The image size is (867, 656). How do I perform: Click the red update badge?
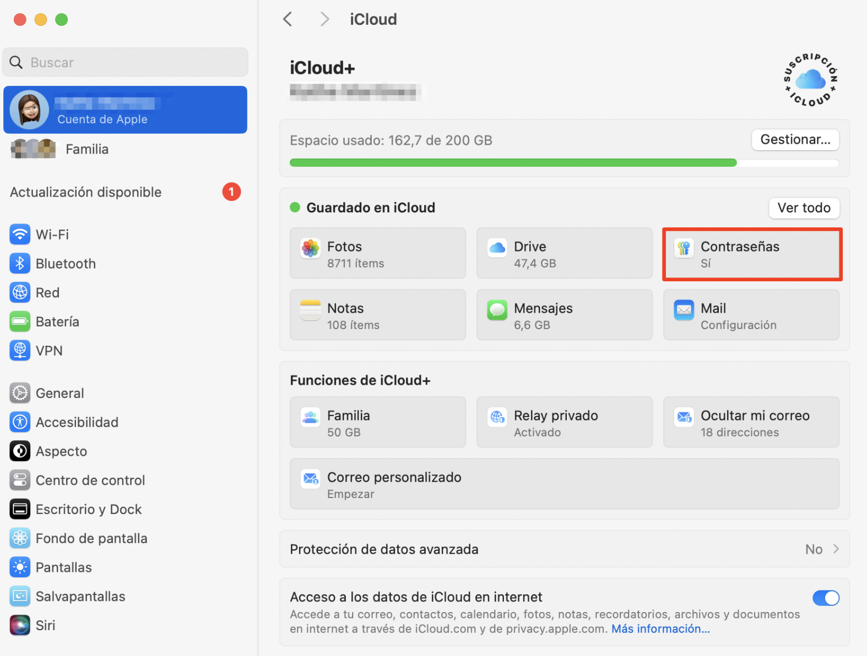(231, 192)
